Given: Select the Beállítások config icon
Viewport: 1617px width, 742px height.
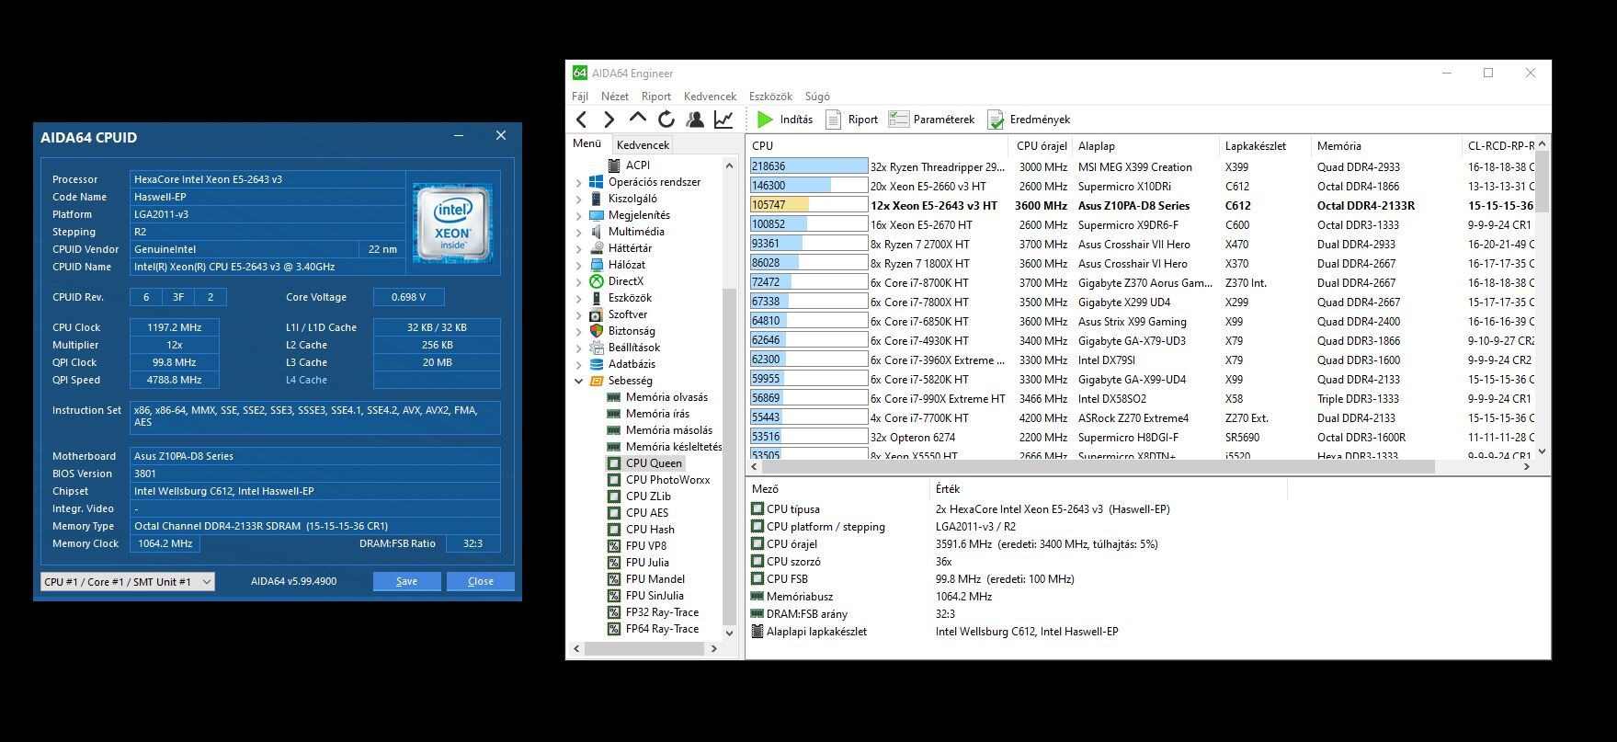Looking at the screenshot, I should (x=597, y=348).
